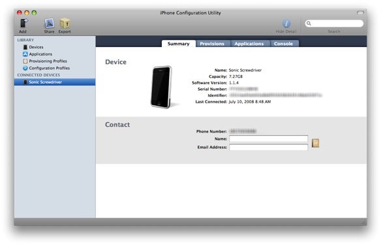
Task: Click the Devices phone icon in the sidebar
Action: tap(25, 47)
